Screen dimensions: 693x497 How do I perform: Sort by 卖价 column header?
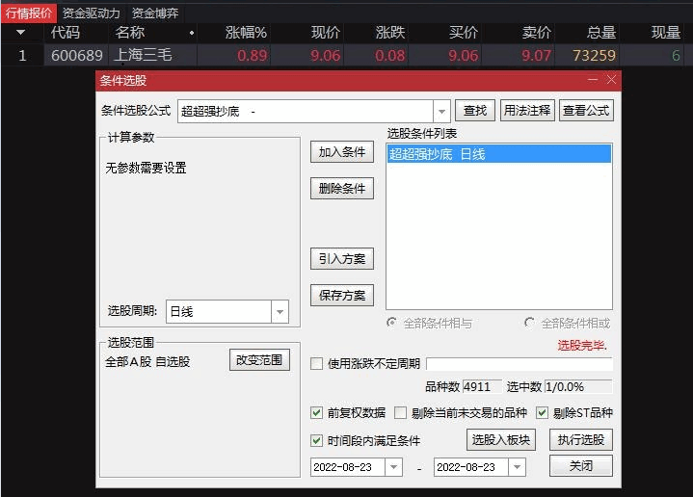tap(537, 32)
